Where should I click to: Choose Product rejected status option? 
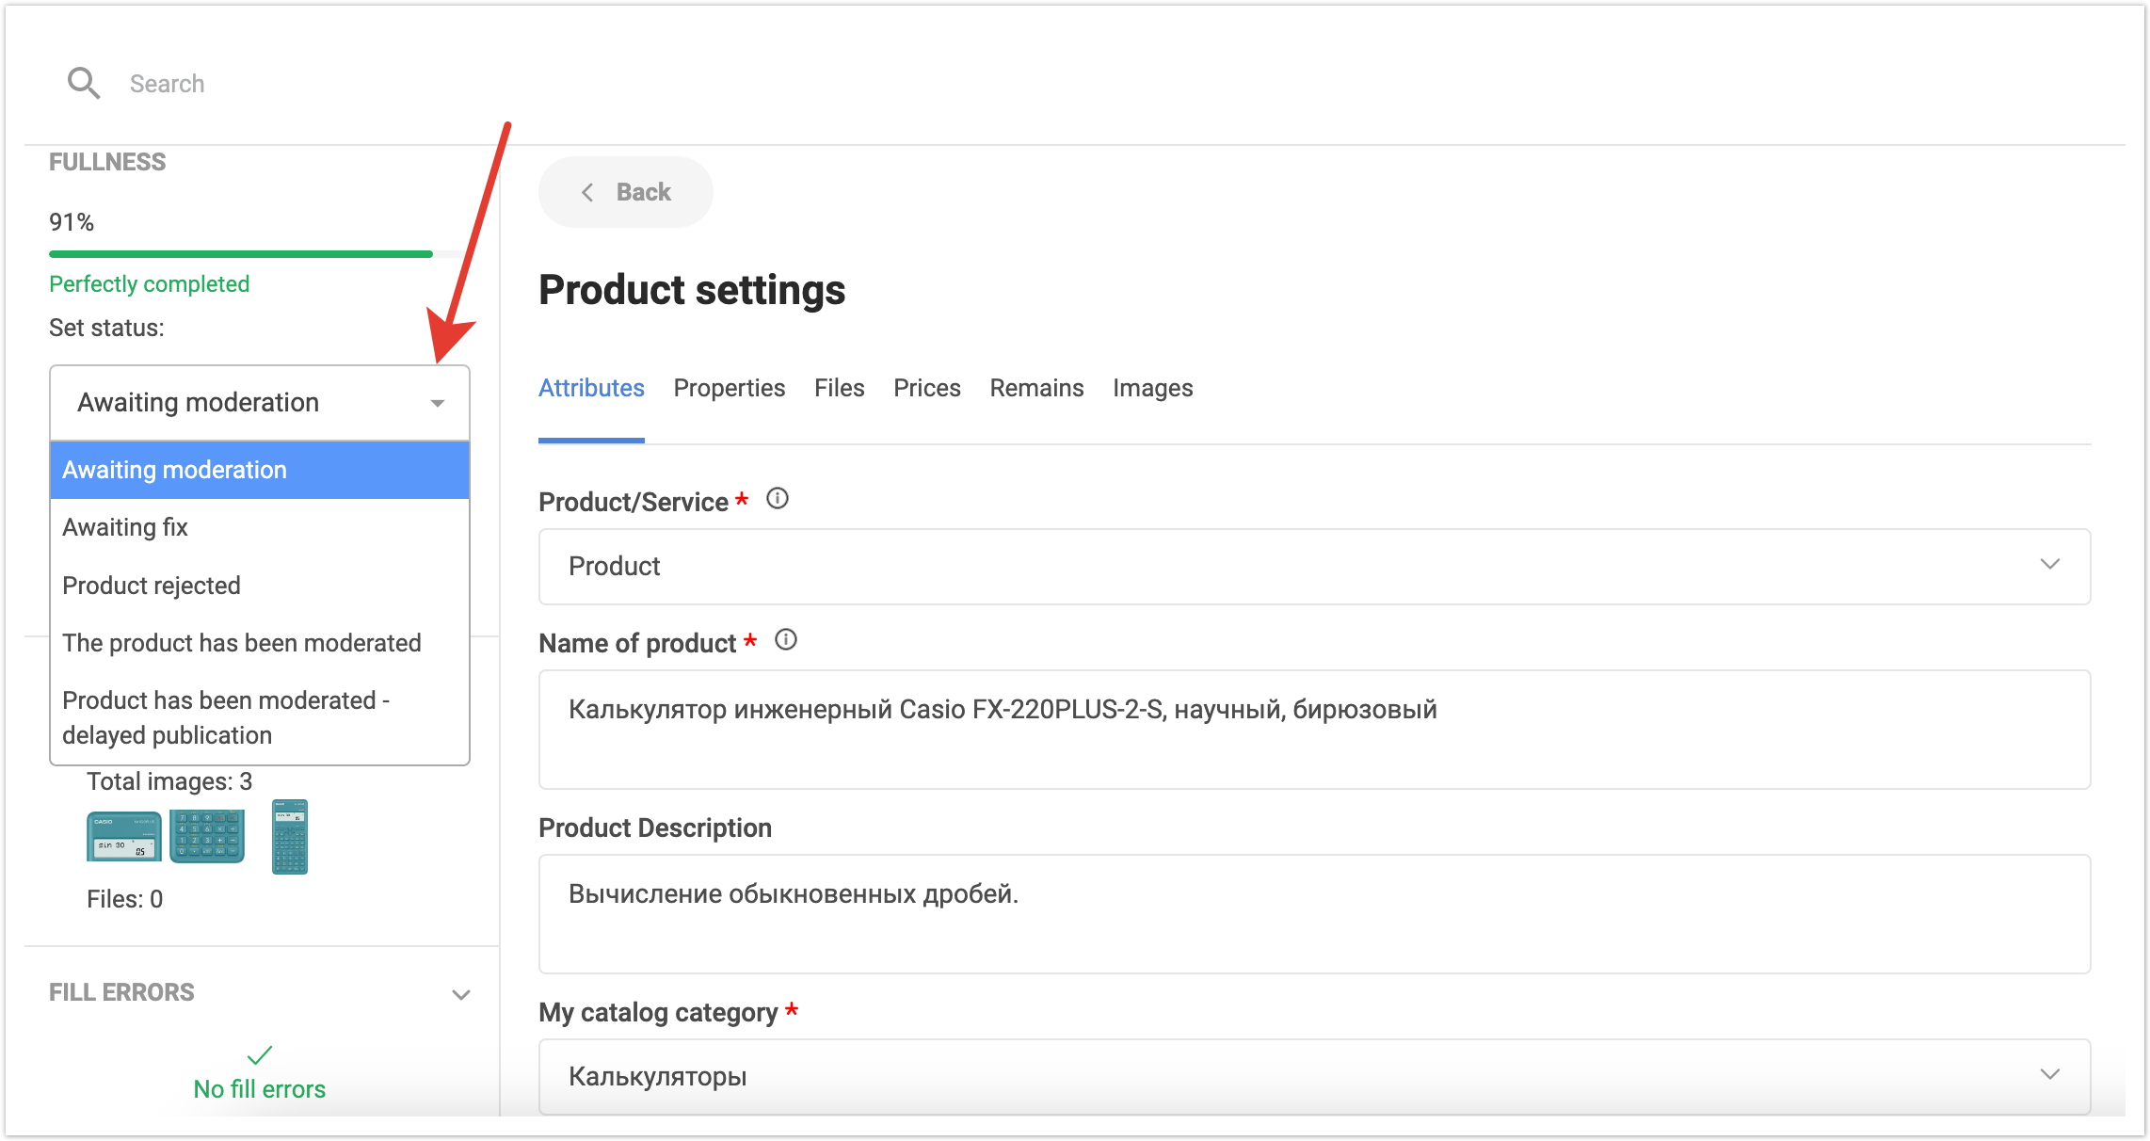tap(152, 586)
